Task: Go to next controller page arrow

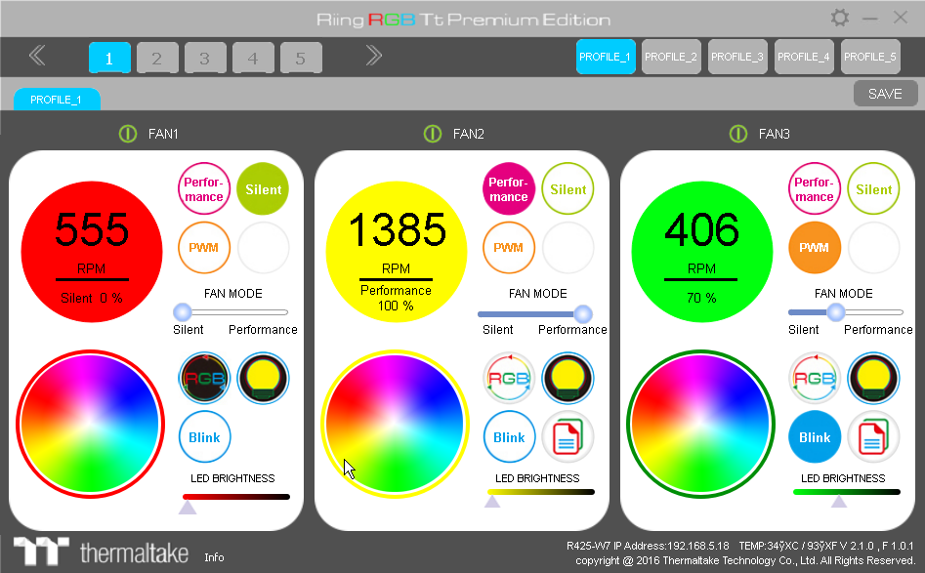Action: coord(373,56)
